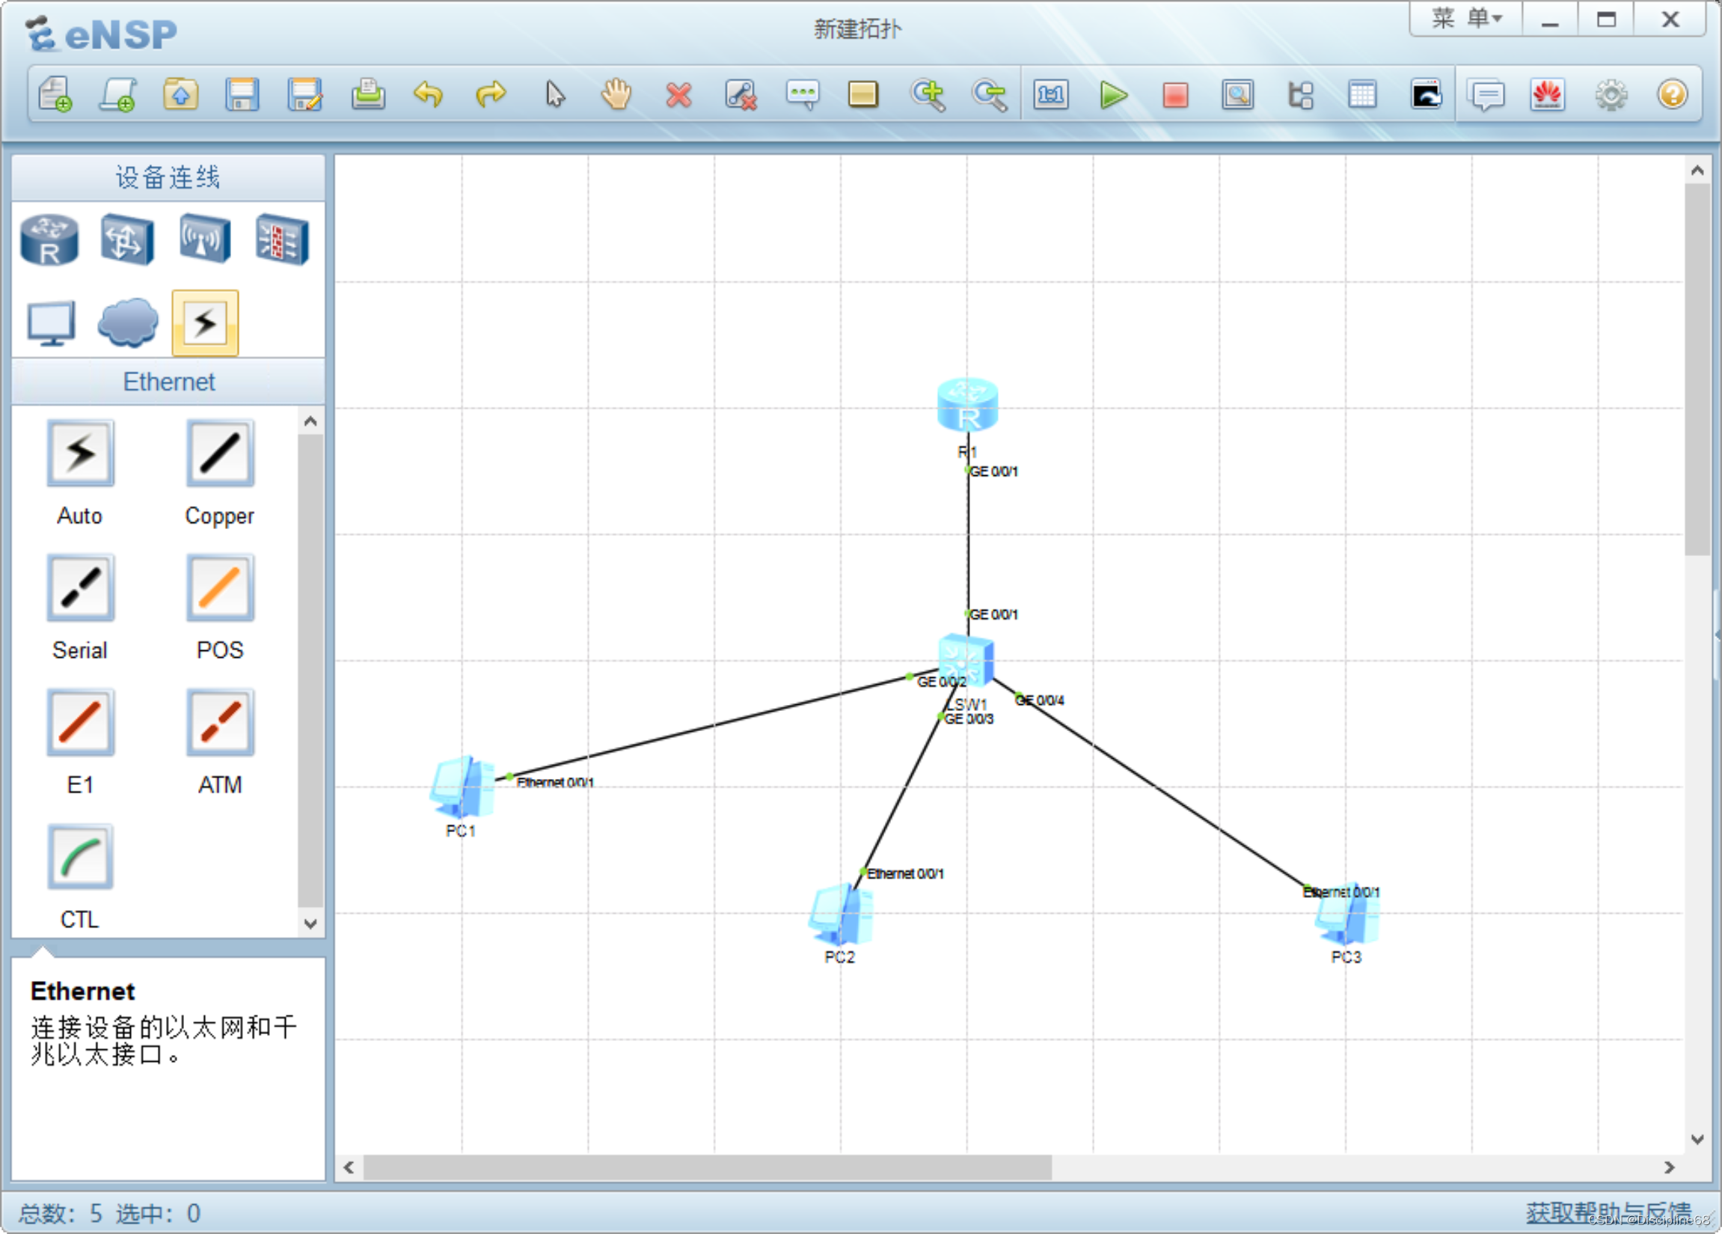Pick the Auto connection cable
The image size is (1722, 1234).
pos(80,454)
